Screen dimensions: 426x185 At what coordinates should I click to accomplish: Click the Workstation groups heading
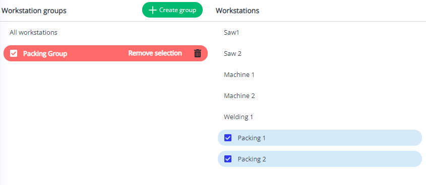[34, 11]
